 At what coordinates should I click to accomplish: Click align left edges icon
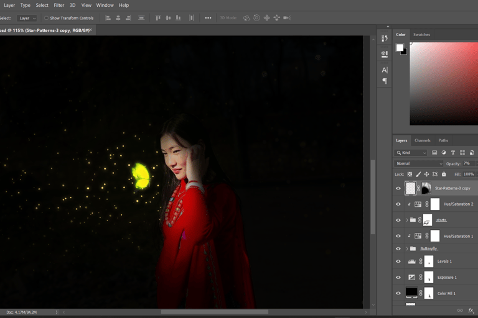tap(108, 18)
